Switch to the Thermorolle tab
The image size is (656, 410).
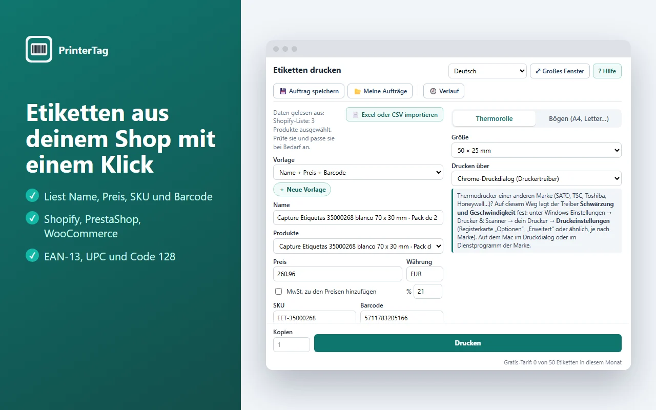[494, 118]
